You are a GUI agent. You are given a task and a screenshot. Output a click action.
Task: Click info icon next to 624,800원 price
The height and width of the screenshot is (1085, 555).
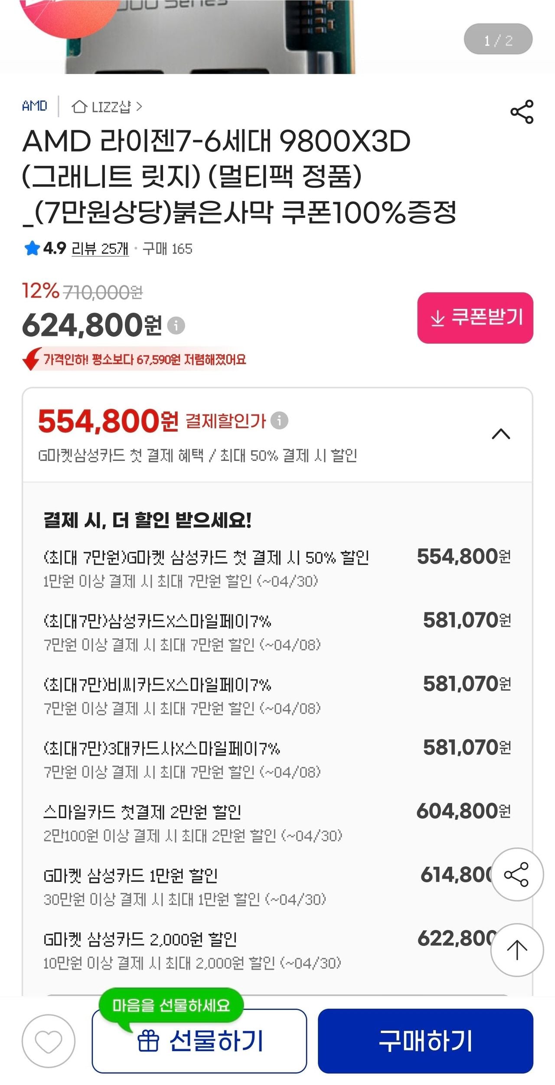(176, 325)
